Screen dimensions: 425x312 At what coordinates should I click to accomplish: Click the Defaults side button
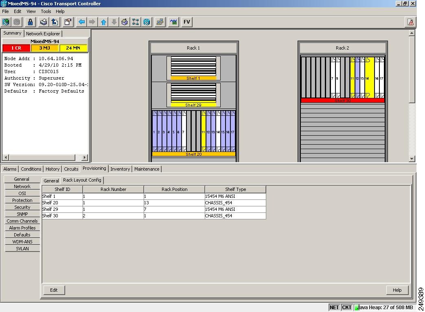point(22,234)
